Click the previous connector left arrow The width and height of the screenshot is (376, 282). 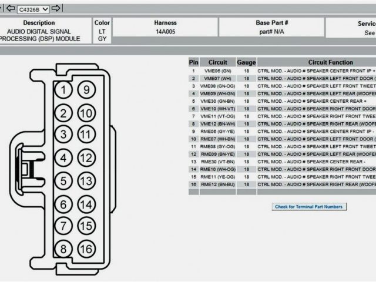click(x=9, y=8)
